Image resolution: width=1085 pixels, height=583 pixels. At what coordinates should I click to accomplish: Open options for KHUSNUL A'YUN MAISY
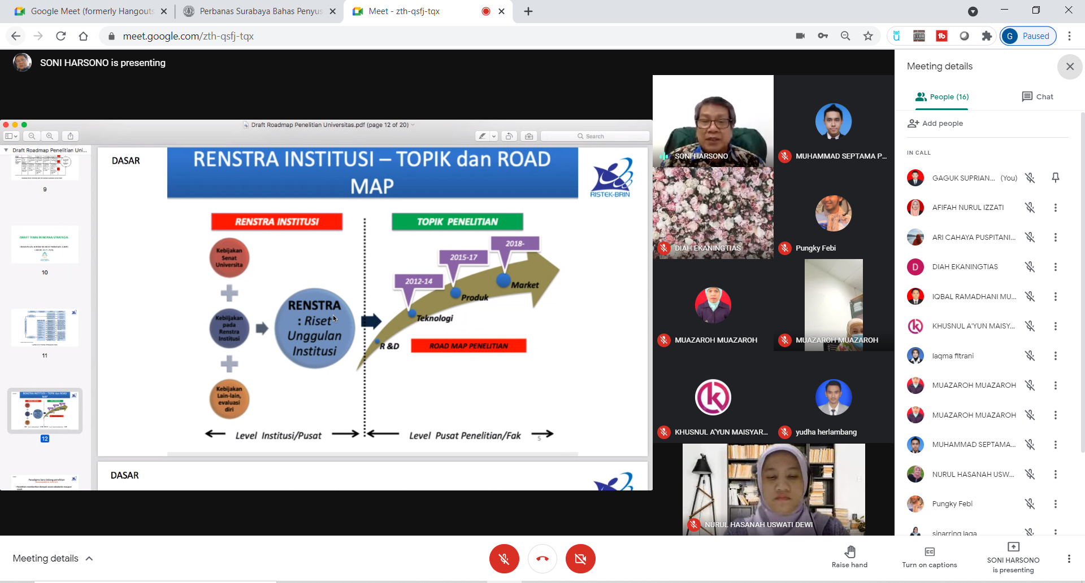coord(1055,326)
